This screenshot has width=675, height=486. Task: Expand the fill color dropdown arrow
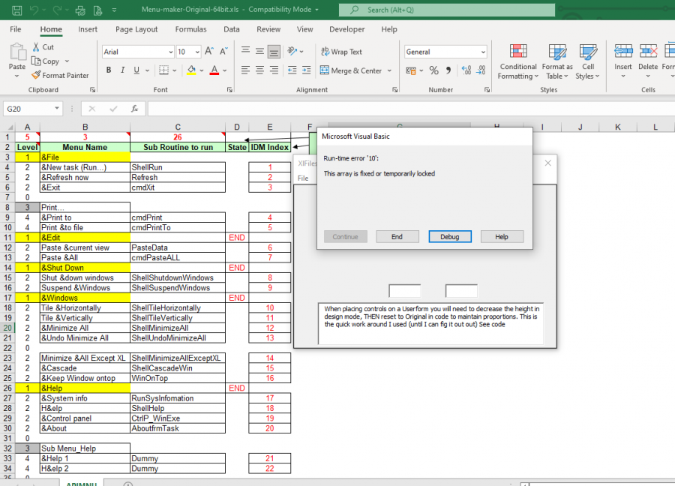pos(202,70)
